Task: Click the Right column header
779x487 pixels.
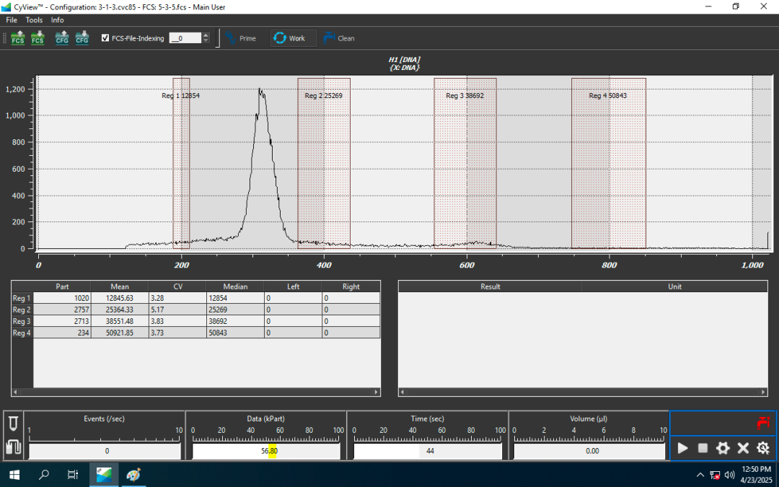Action: pyautogui.click(x=351, y=286)
